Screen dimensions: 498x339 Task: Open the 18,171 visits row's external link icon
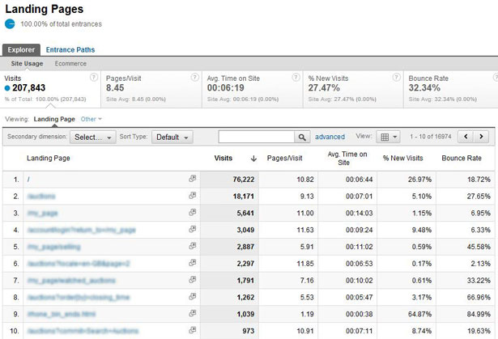192,196
